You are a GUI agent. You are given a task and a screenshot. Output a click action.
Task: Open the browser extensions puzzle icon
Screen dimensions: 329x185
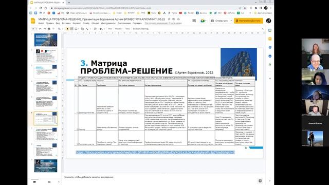[x=256, y=8]
